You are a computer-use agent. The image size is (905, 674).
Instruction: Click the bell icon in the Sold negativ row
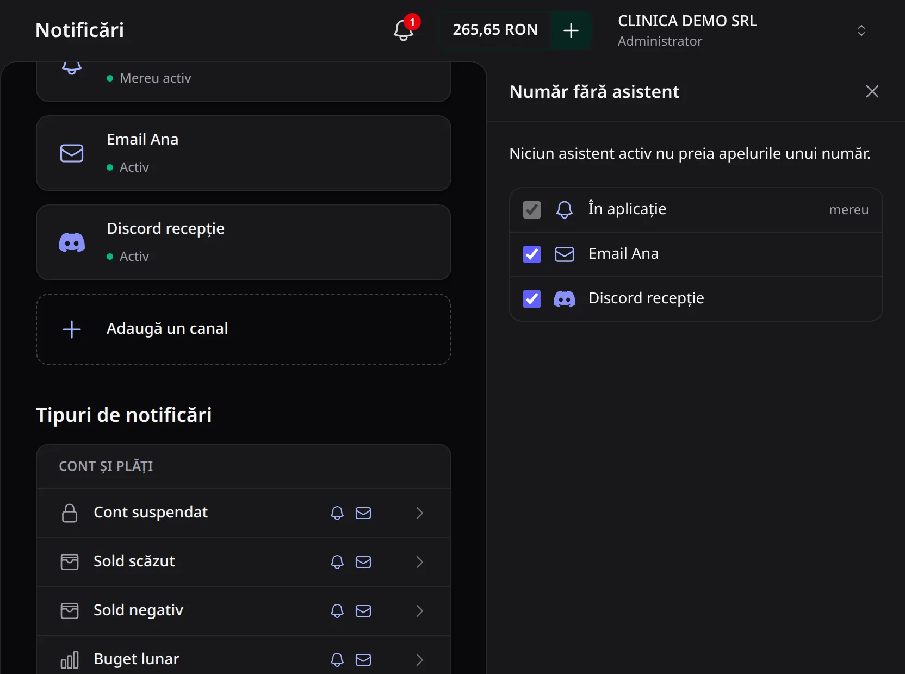click(x=337, y=611)
